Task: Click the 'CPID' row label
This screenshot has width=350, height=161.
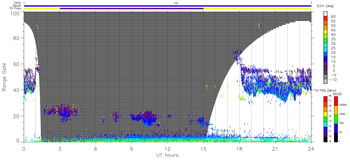Action: pyautogui.click(x=17, y=3)
